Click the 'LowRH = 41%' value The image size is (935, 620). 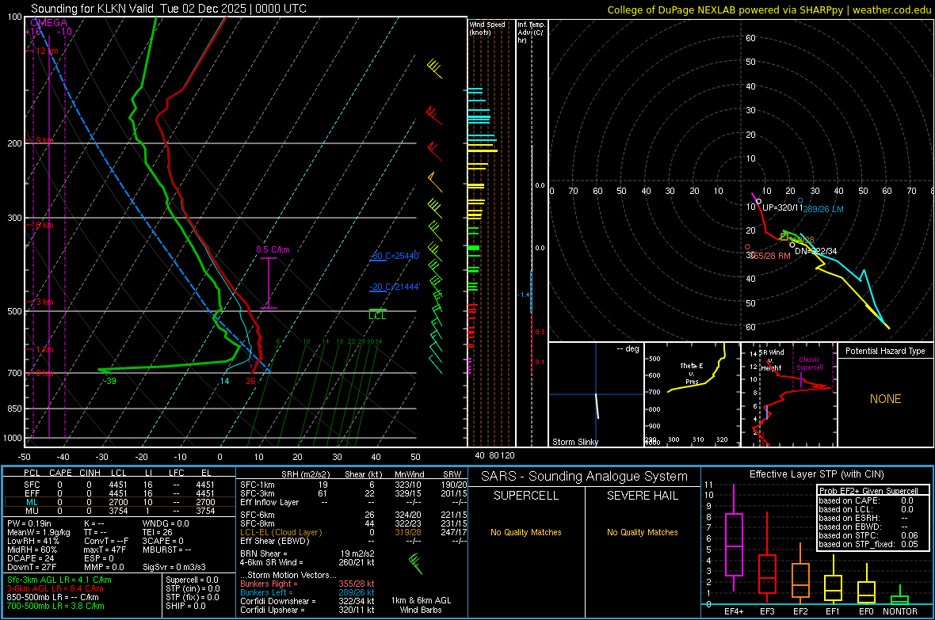click(32, 542)
